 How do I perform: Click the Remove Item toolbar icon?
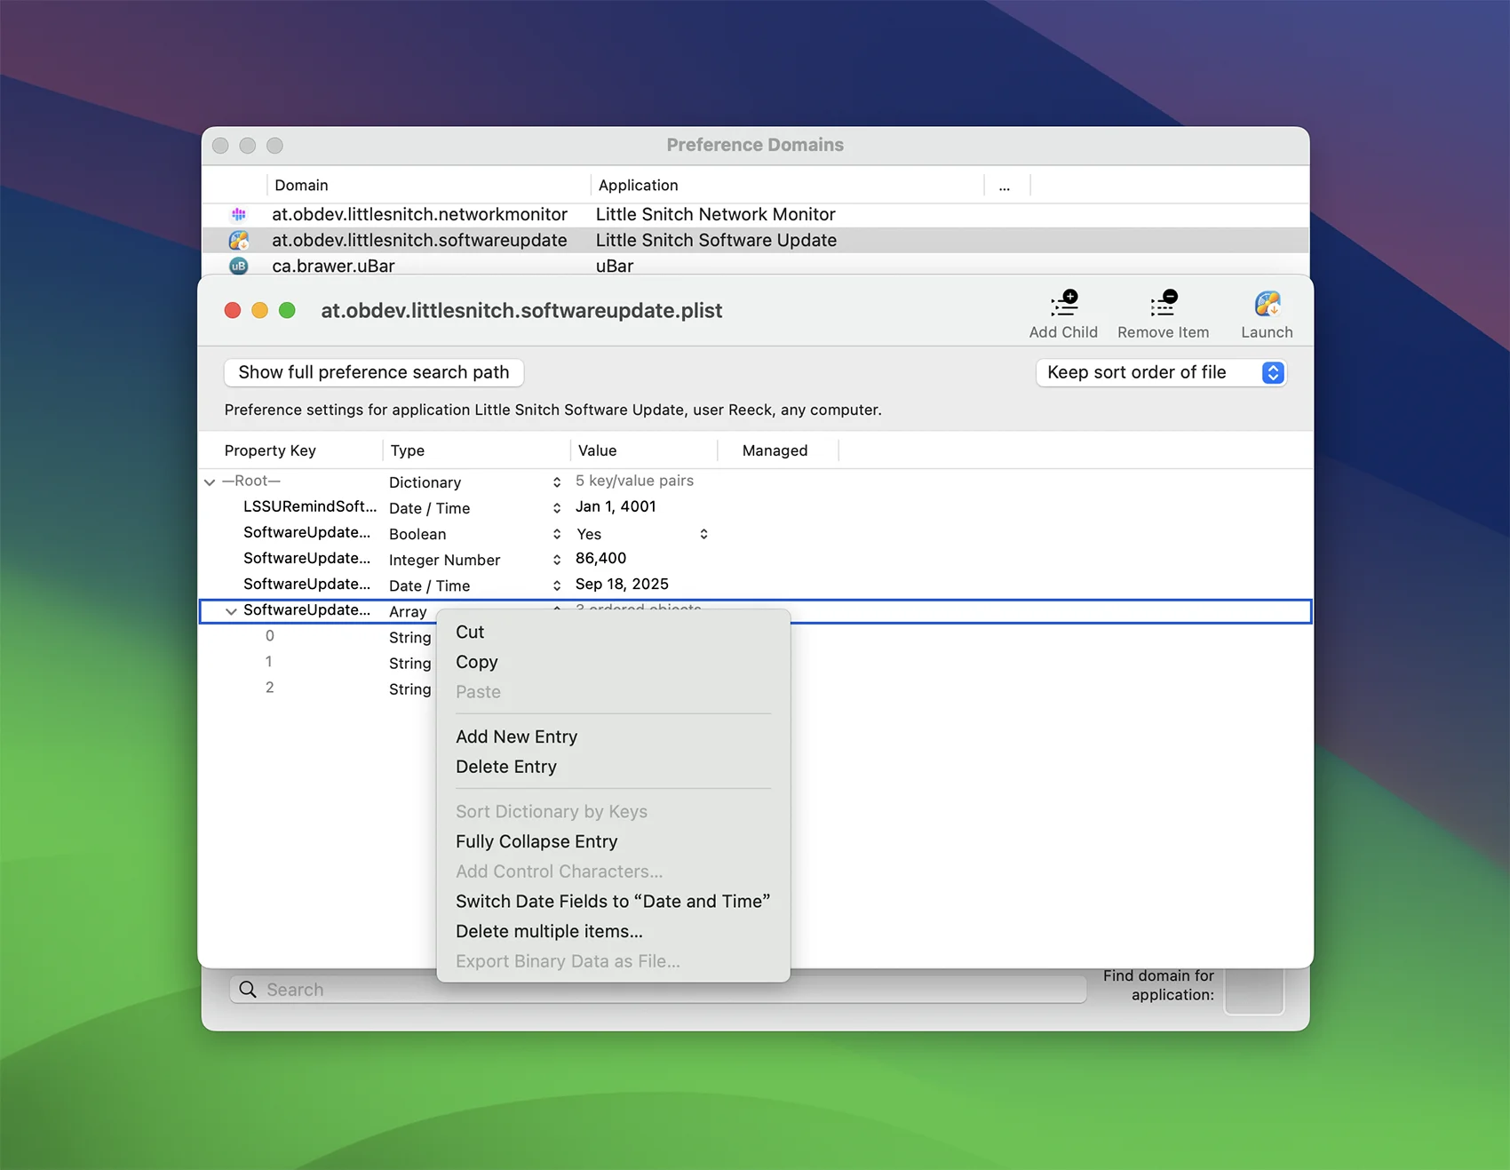pos(1163,304)
